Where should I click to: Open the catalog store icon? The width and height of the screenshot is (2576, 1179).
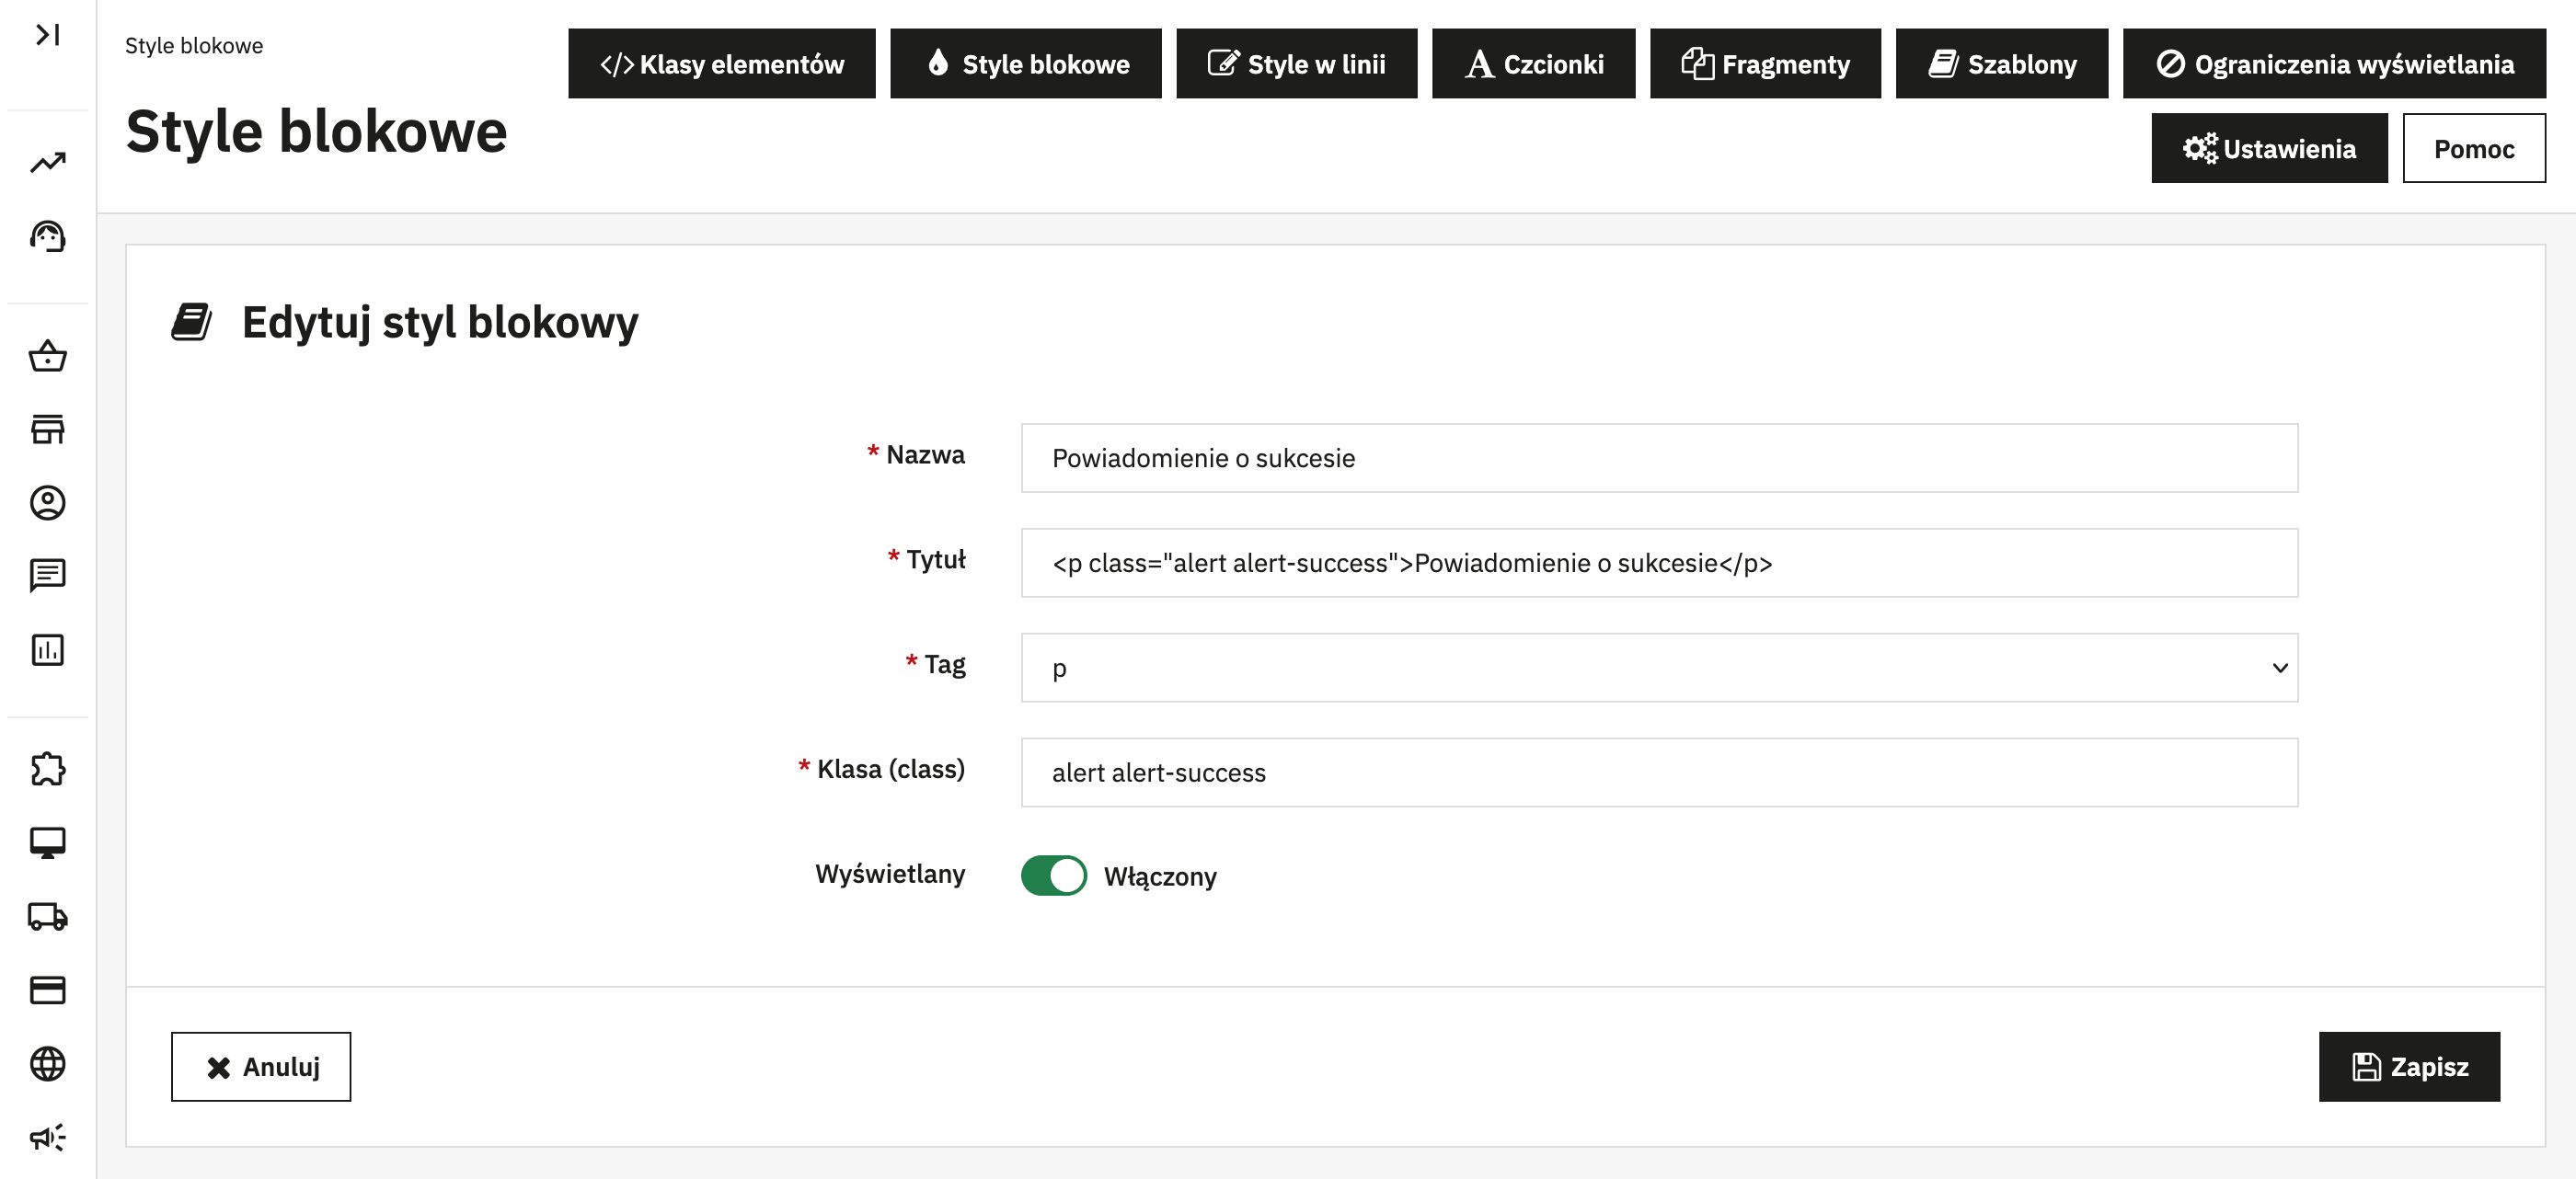pos(47,429)
